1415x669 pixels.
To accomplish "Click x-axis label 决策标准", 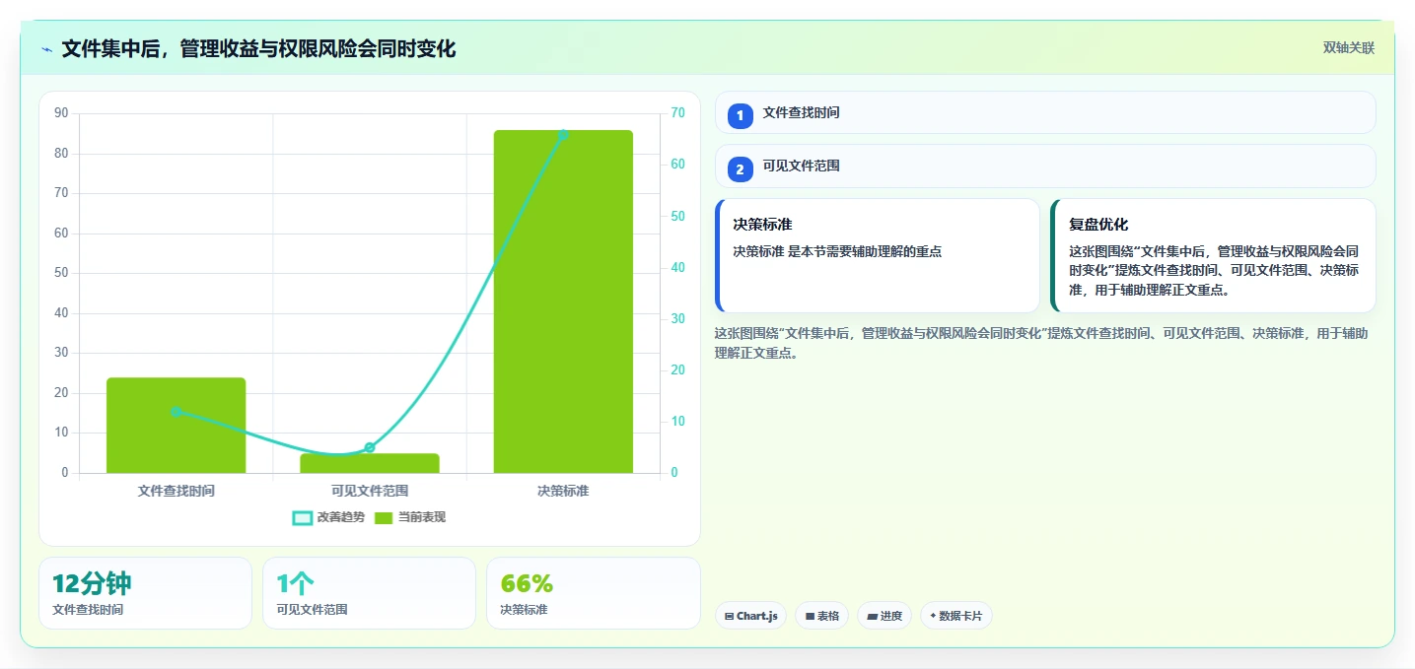I will coord(563,491).
